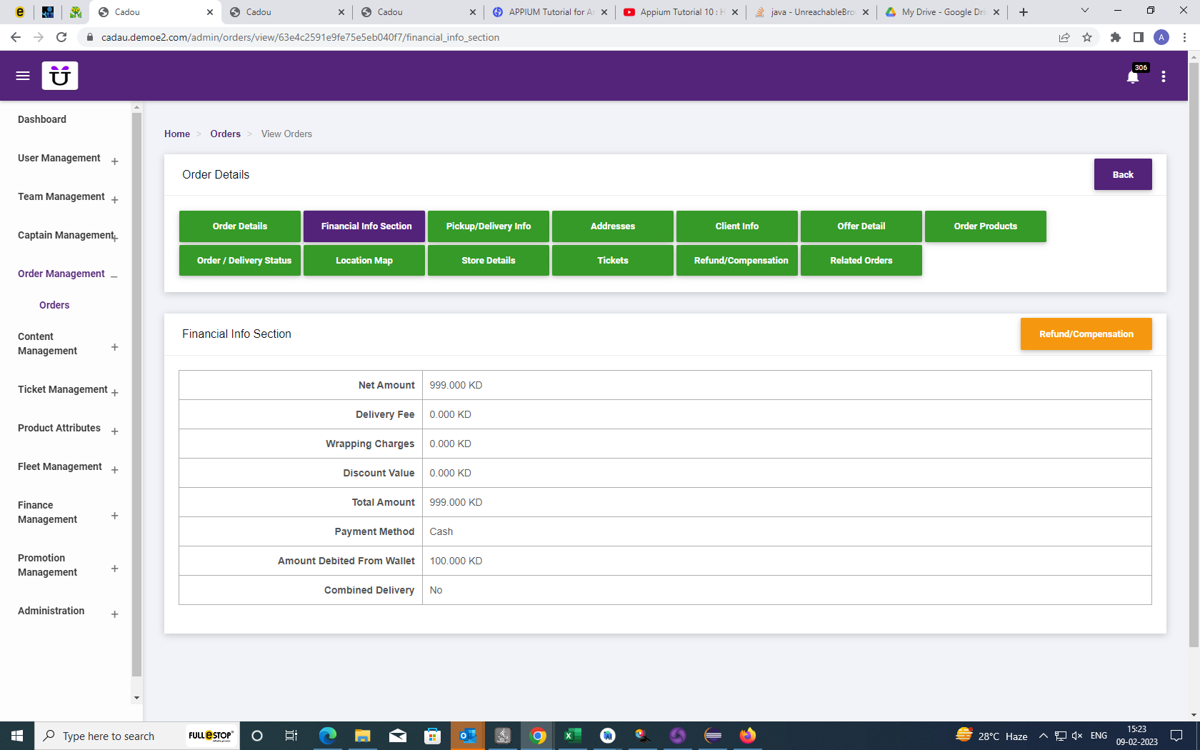Open the hamburger menu in the header
Image resolution: width=1200 pixels, height=750 pixels.
click(x=23, y=76)
